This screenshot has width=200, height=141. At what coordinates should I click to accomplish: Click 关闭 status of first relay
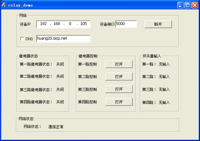[x=60, y=64]
